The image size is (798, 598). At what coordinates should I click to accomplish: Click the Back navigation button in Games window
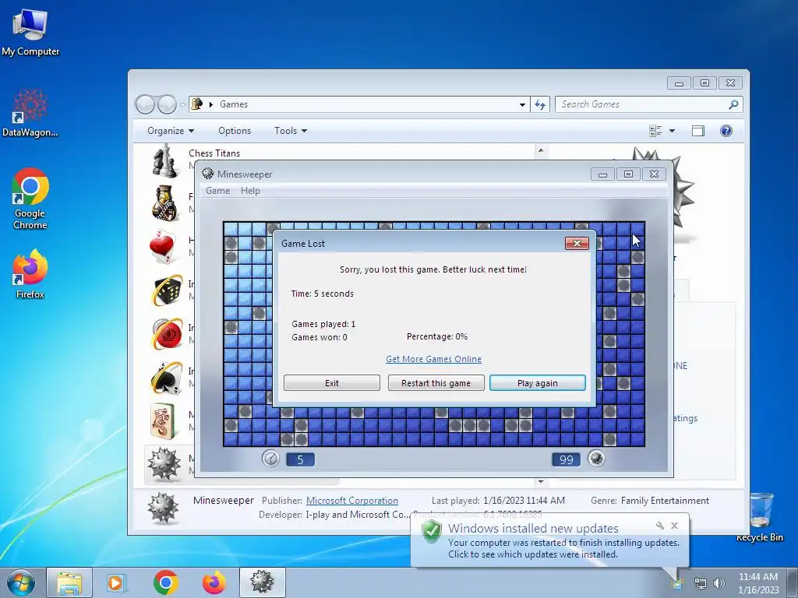click(145, 104)
